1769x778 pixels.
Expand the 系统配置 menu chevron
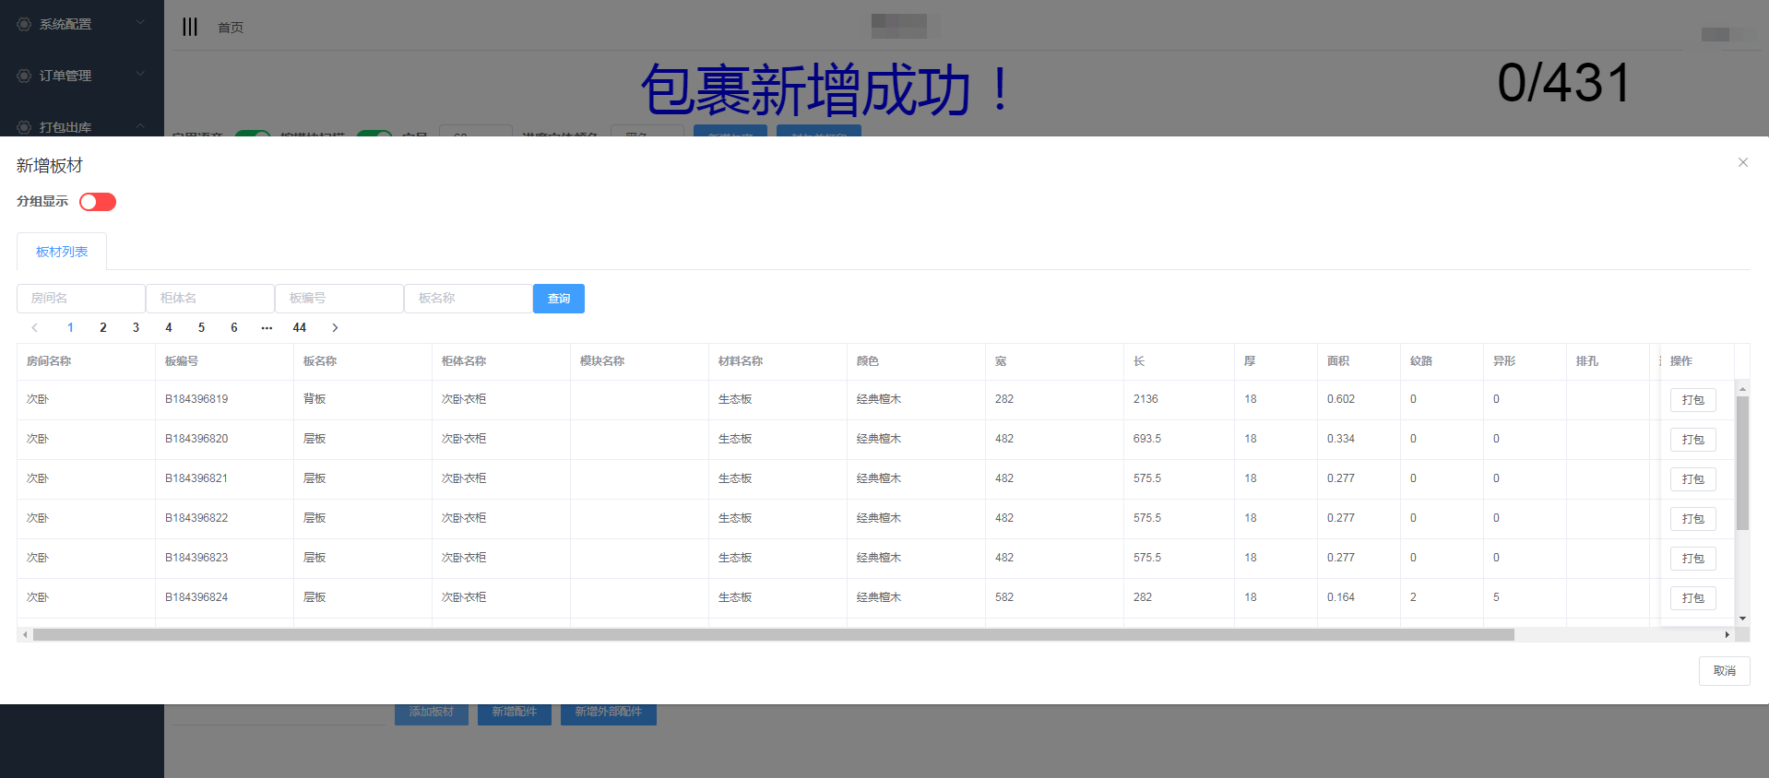click(140, 22)
